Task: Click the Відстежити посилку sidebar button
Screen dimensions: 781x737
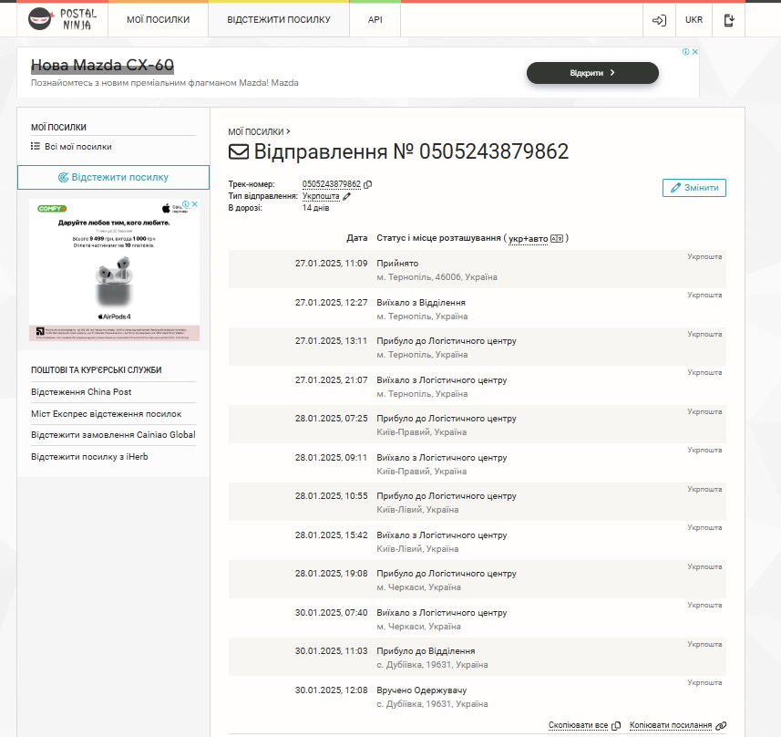Action: click(x=113, y=177)
